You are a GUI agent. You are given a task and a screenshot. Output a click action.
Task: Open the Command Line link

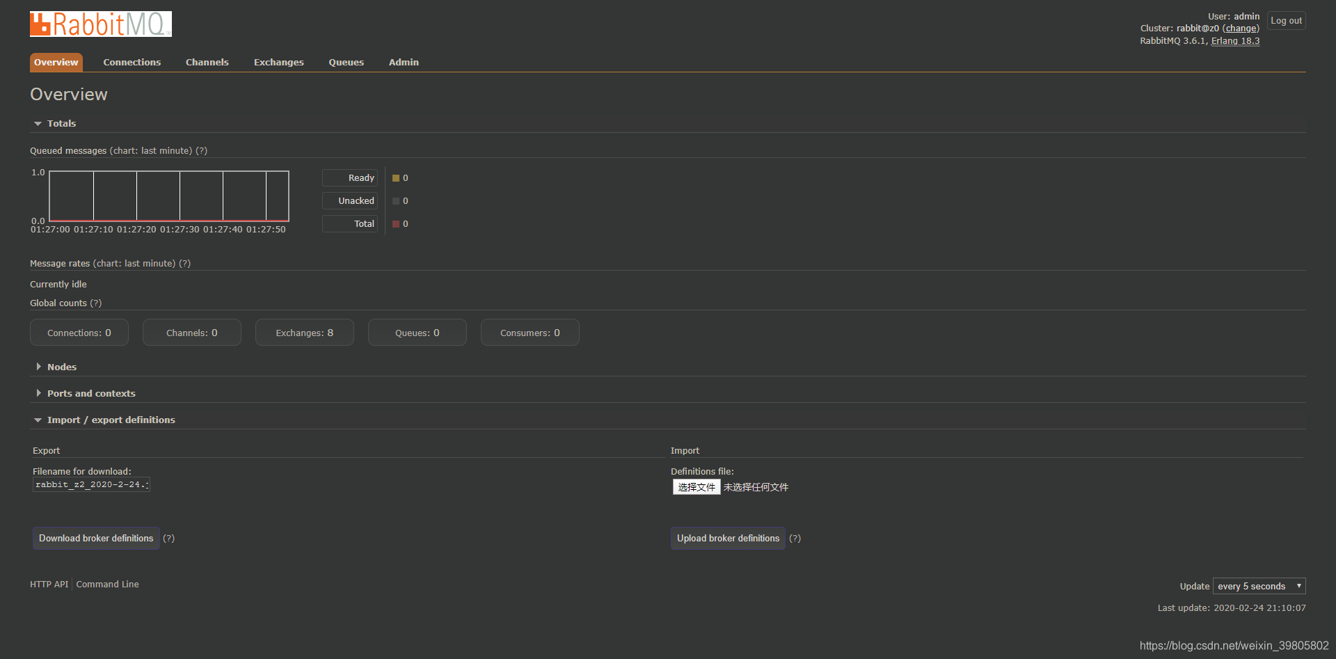[108, 585]
